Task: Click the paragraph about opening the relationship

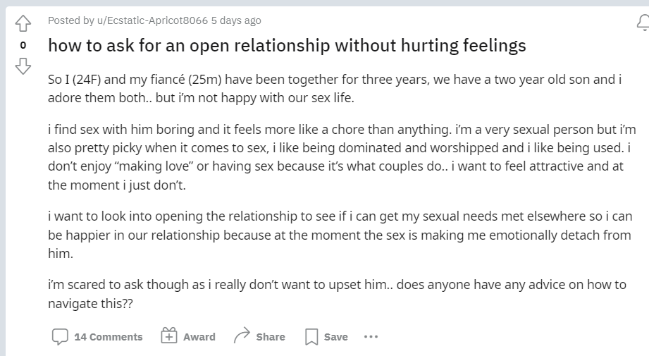Action: coord(340,235)
